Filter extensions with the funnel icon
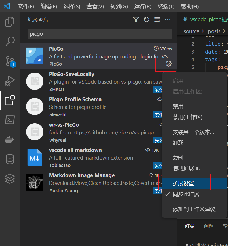 coord(136,20)
